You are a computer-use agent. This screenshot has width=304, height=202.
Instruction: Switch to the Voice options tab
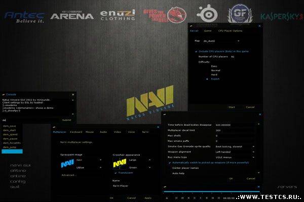tap(131, 132)
